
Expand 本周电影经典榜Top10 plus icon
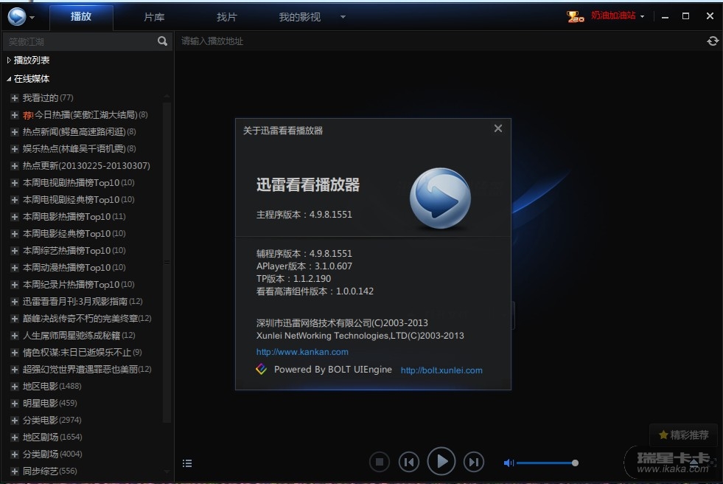pyautogui.click(x=14, y=234)
